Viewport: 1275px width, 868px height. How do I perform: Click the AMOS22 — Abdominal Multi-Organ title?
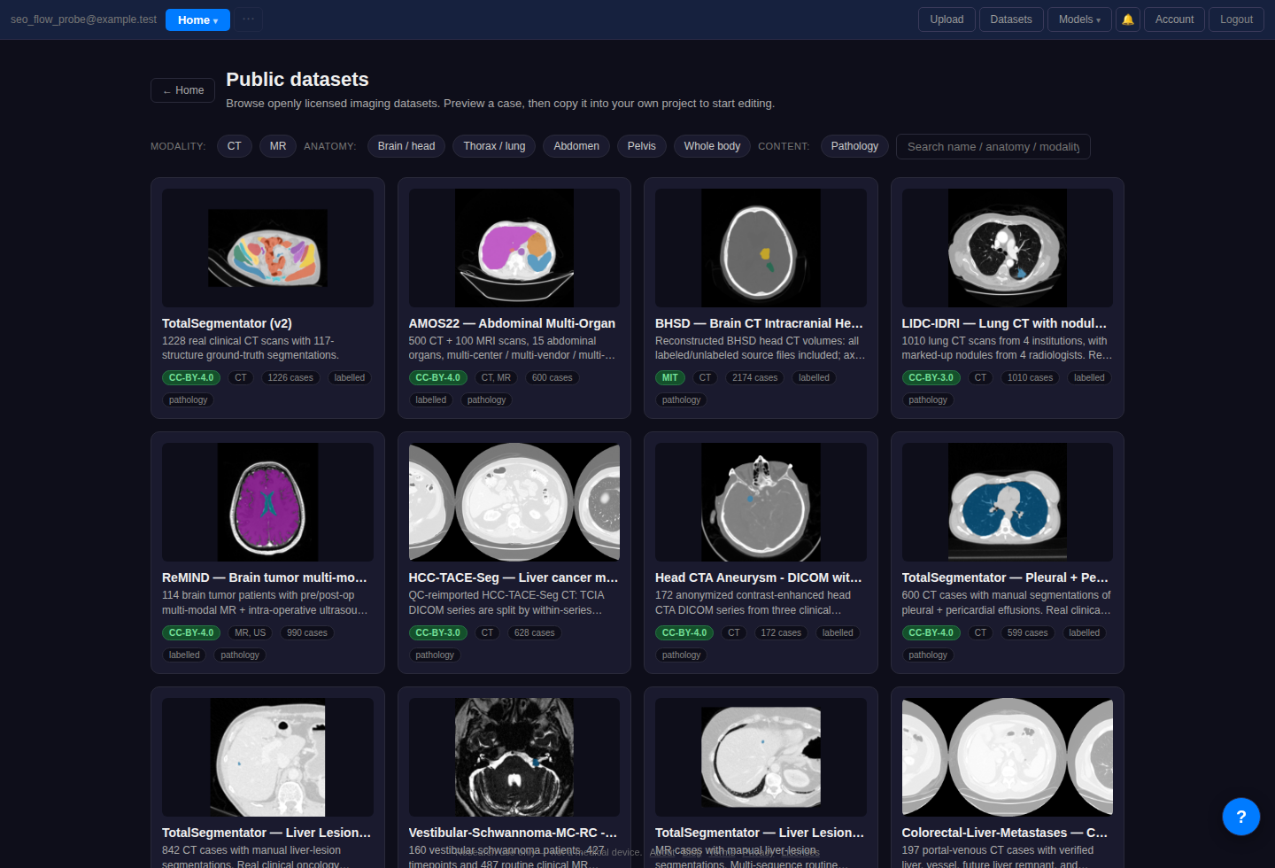click(x=512, y=323)
